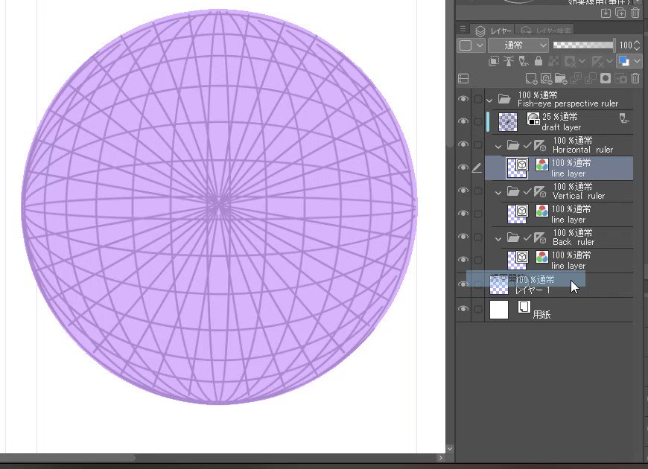Click the thumbnail of the selected line layer
The height and width of the screenshot is (469, 648).
point(517,168)
